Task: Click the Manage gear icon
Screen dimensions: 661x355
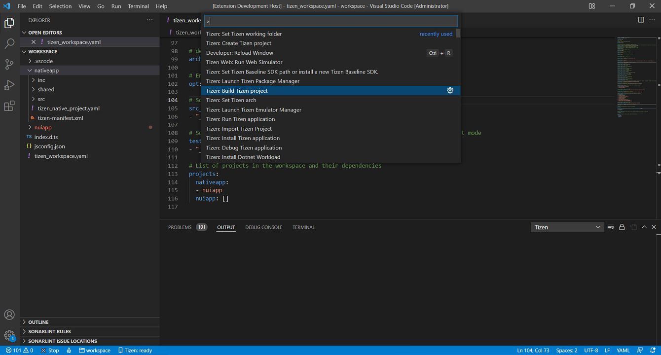Action: 9,336
